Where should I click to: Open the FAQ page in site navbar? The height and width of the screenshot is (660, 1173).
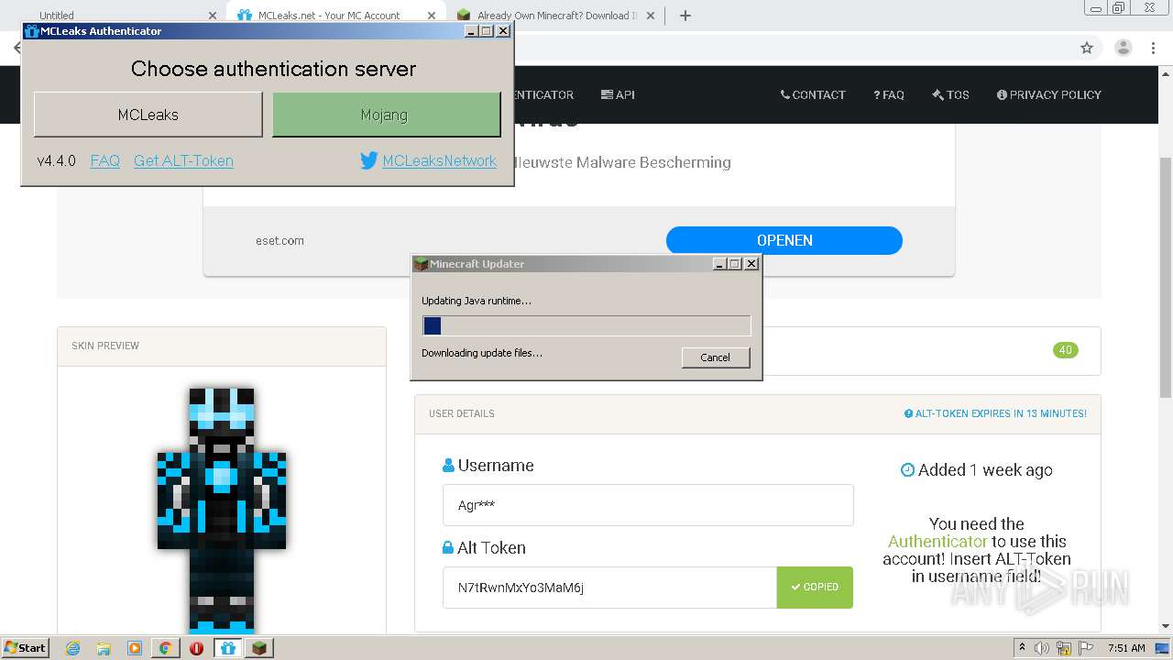pyautogui.click(x=889, y=94)
